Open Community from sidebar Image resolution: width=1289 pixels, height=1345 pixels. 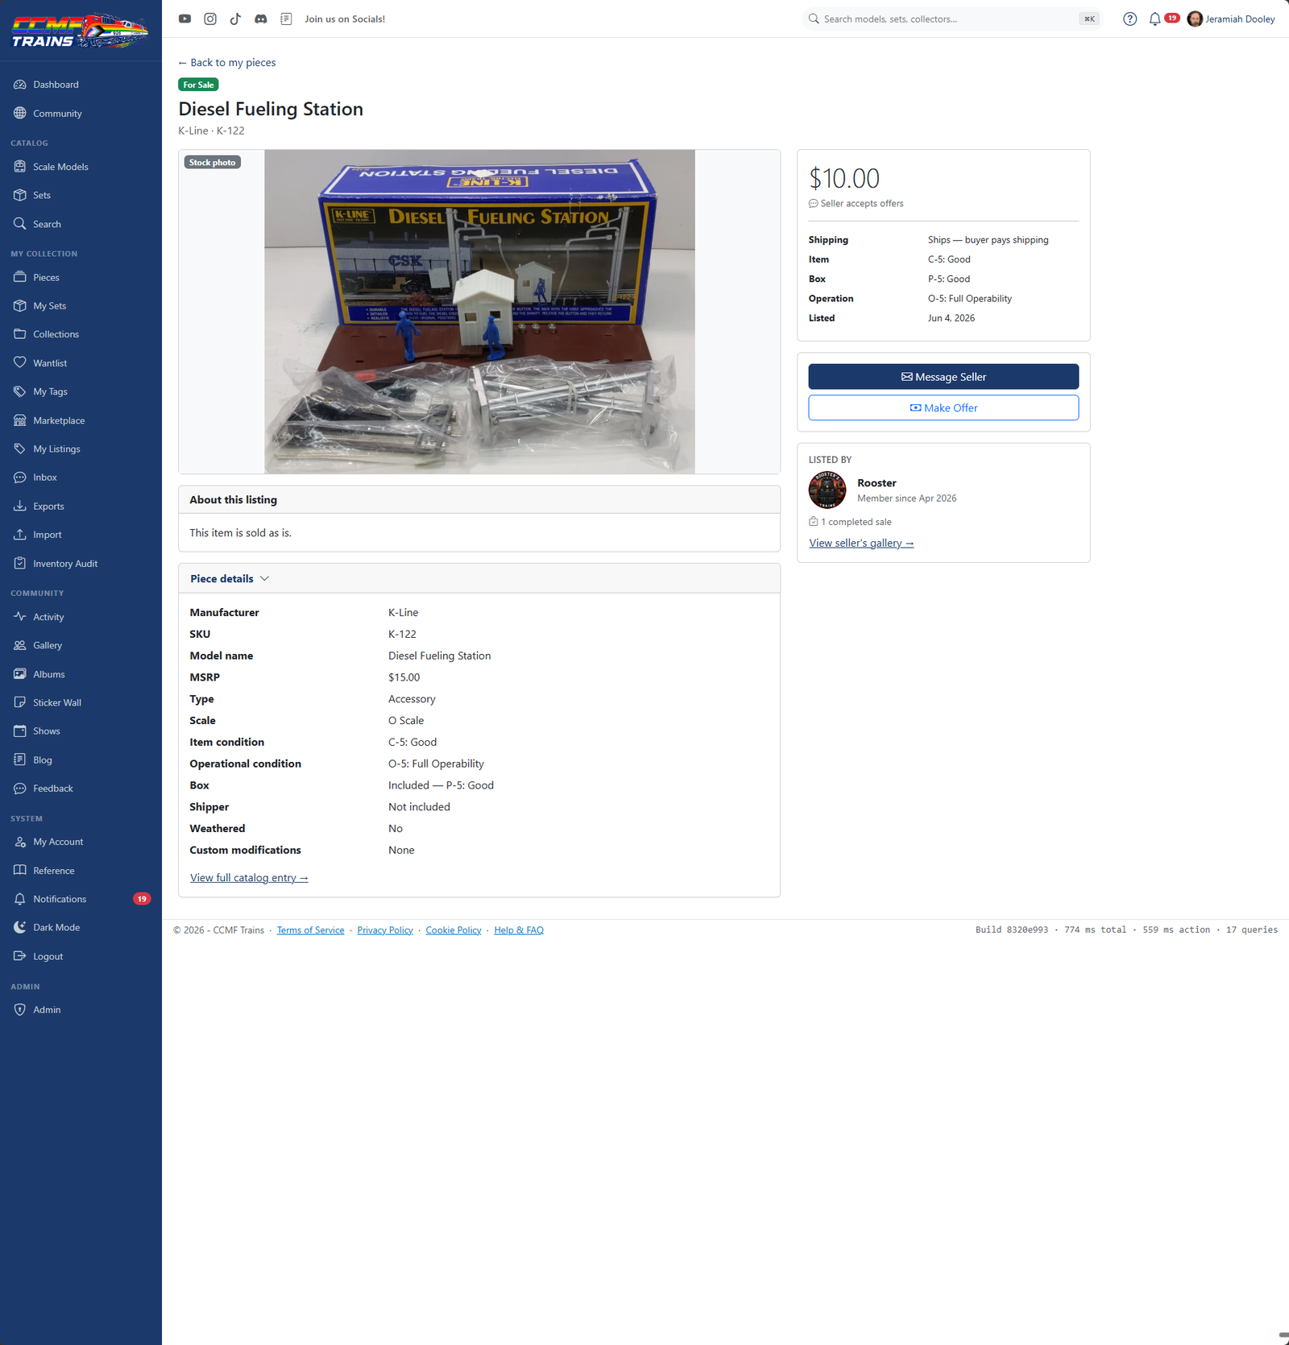click(x=81, y=114)
